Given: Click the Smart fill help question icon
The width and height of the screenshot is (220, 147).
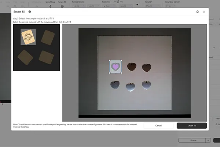Looking at the screenshot, I should point(30,12).
